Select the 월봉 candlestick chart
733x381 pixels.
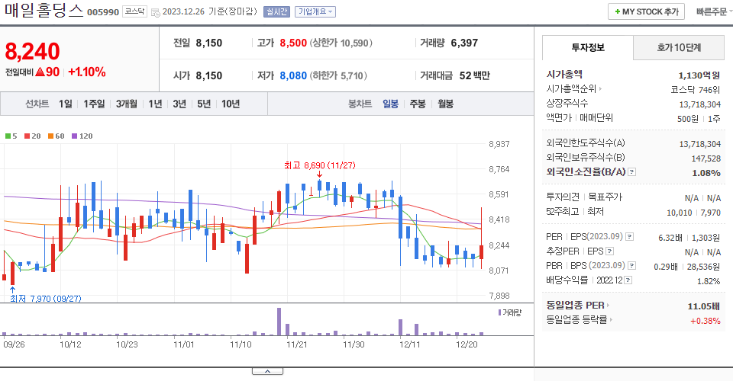tap(445, 104)
